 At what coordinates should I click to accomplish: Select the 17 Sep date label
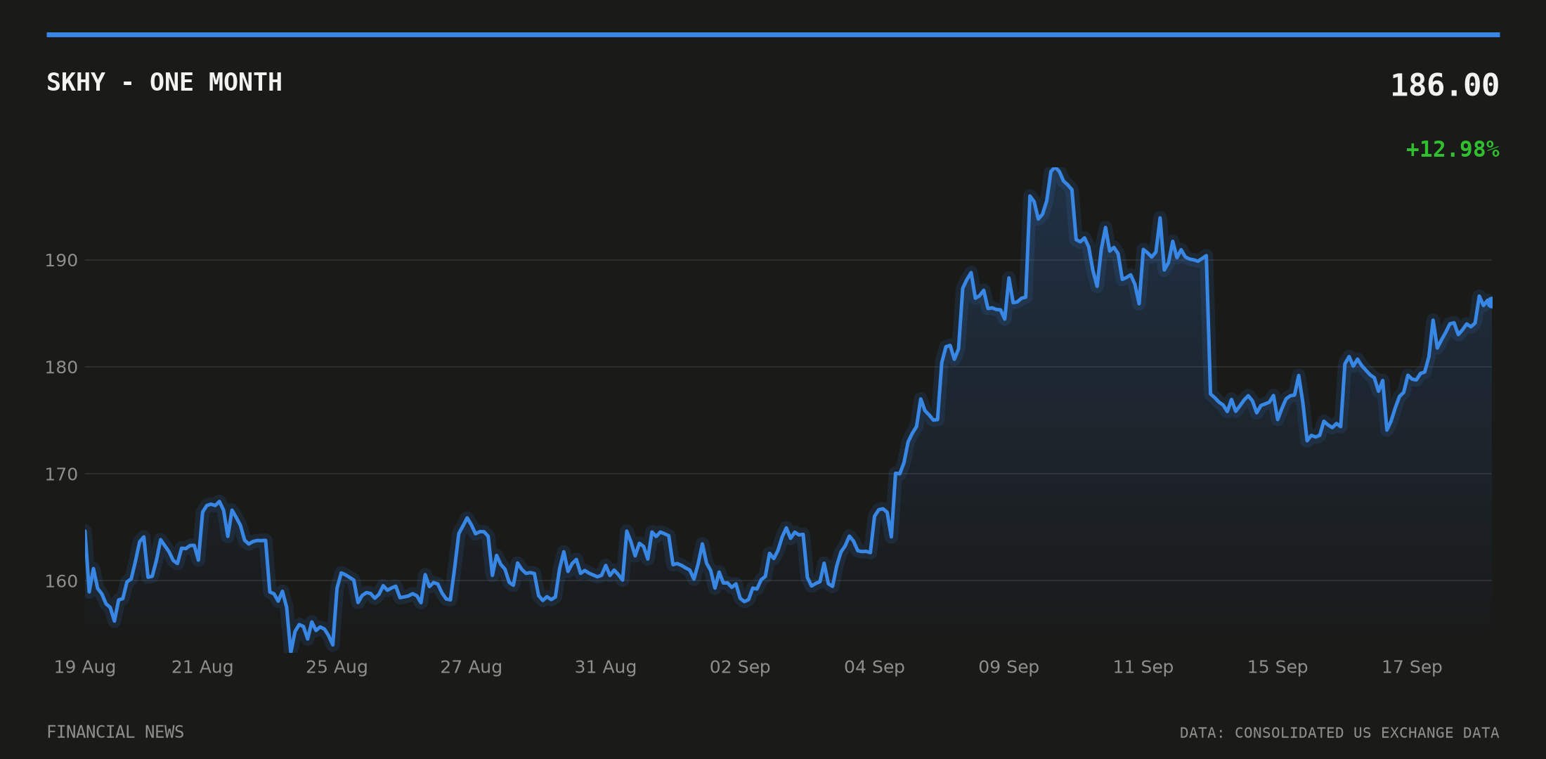(1412, 667)
